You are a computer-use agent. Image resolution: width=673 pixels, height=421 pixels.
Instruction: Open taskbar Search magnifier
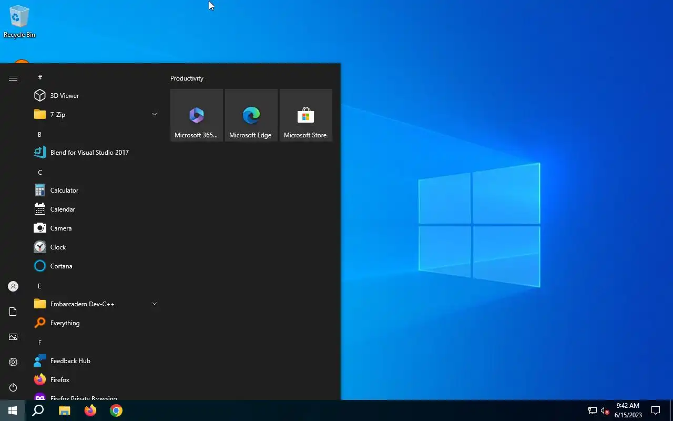(x=38, y=410)
